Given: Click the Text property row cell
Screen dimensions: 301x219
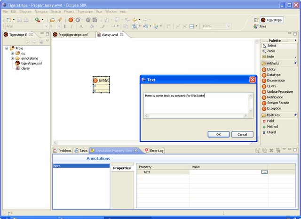Looking at the screenshot, I should [x=163, y=172].
